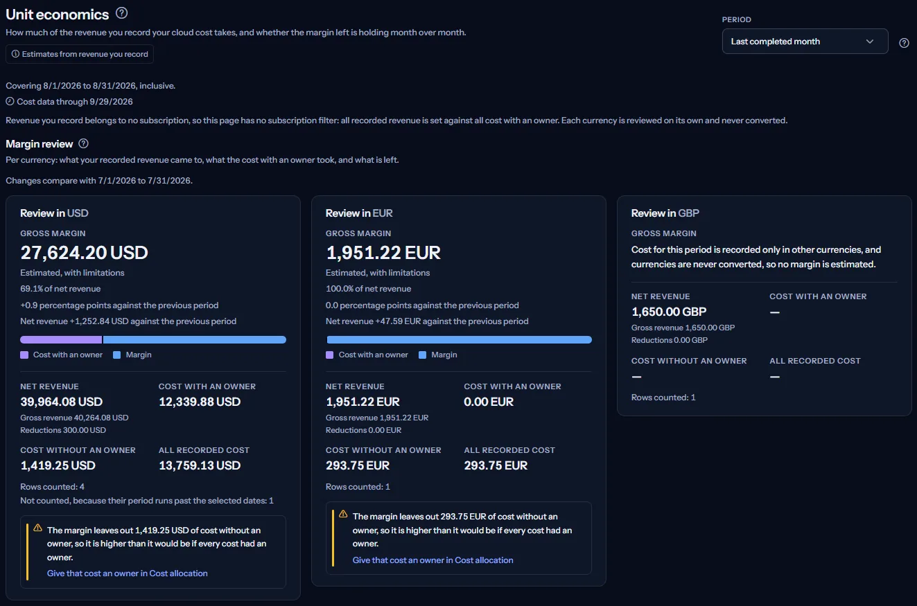
Task: Click purple Cost with an owner swatch in USD card
Action: 24,355
